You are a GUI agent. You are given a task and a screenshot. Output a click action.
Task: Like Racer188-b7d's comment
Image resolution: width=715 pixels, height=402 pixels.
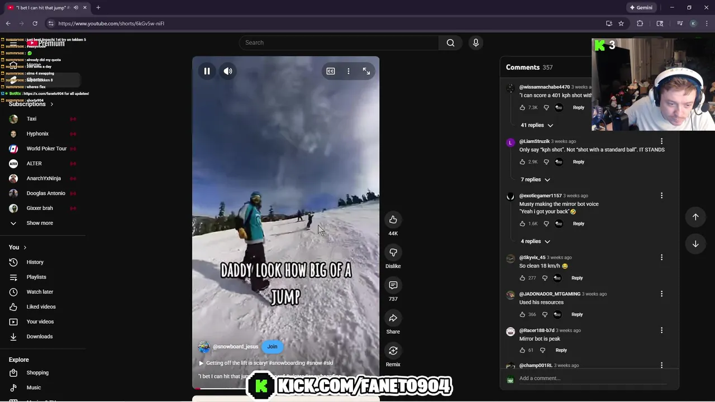coord(523,350)
